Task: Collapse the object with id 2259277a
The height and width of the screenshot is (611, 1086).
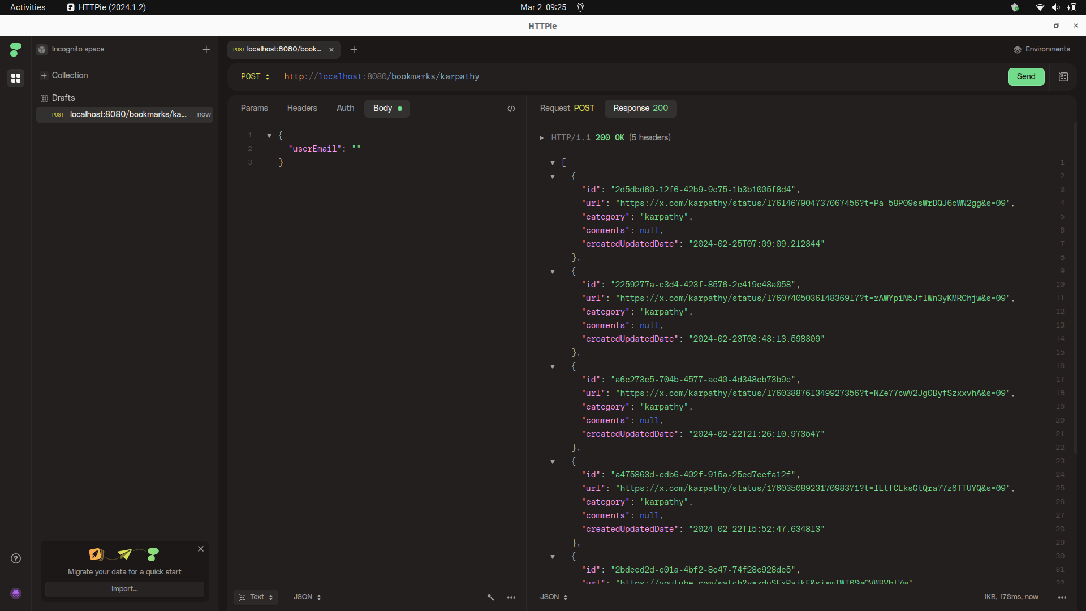Action: pyautogui.click(x=553, y=272)
